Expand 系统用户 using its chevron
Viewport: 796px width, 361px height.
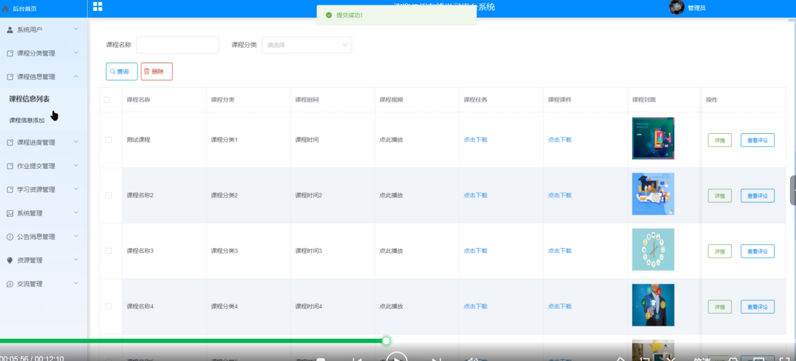pyautogui.click(x=76, y=29)
